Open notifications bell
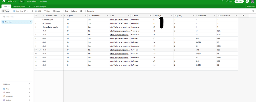The image size is (256, 102). click(x=247, y=1)
